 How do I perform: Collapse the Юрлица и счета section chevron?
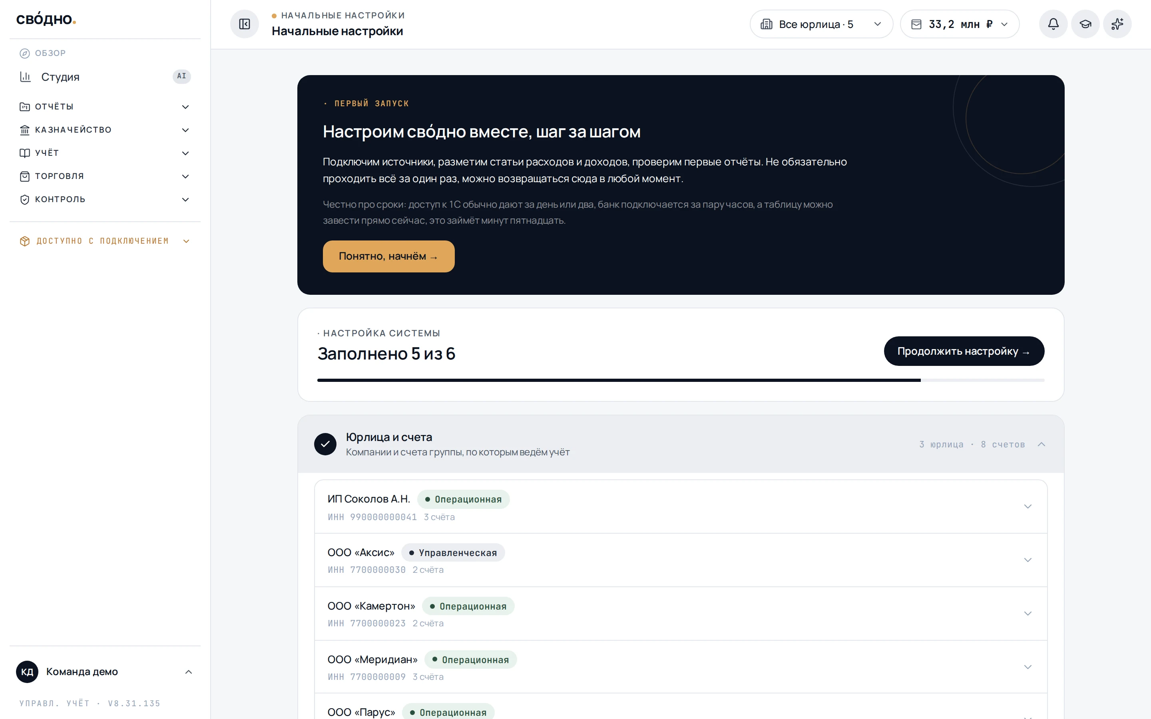point(1041,444)
